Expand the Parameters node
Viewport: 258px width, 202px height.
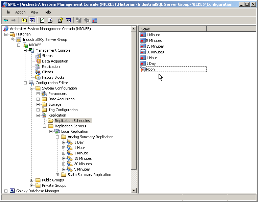click(x=38, y=94)
